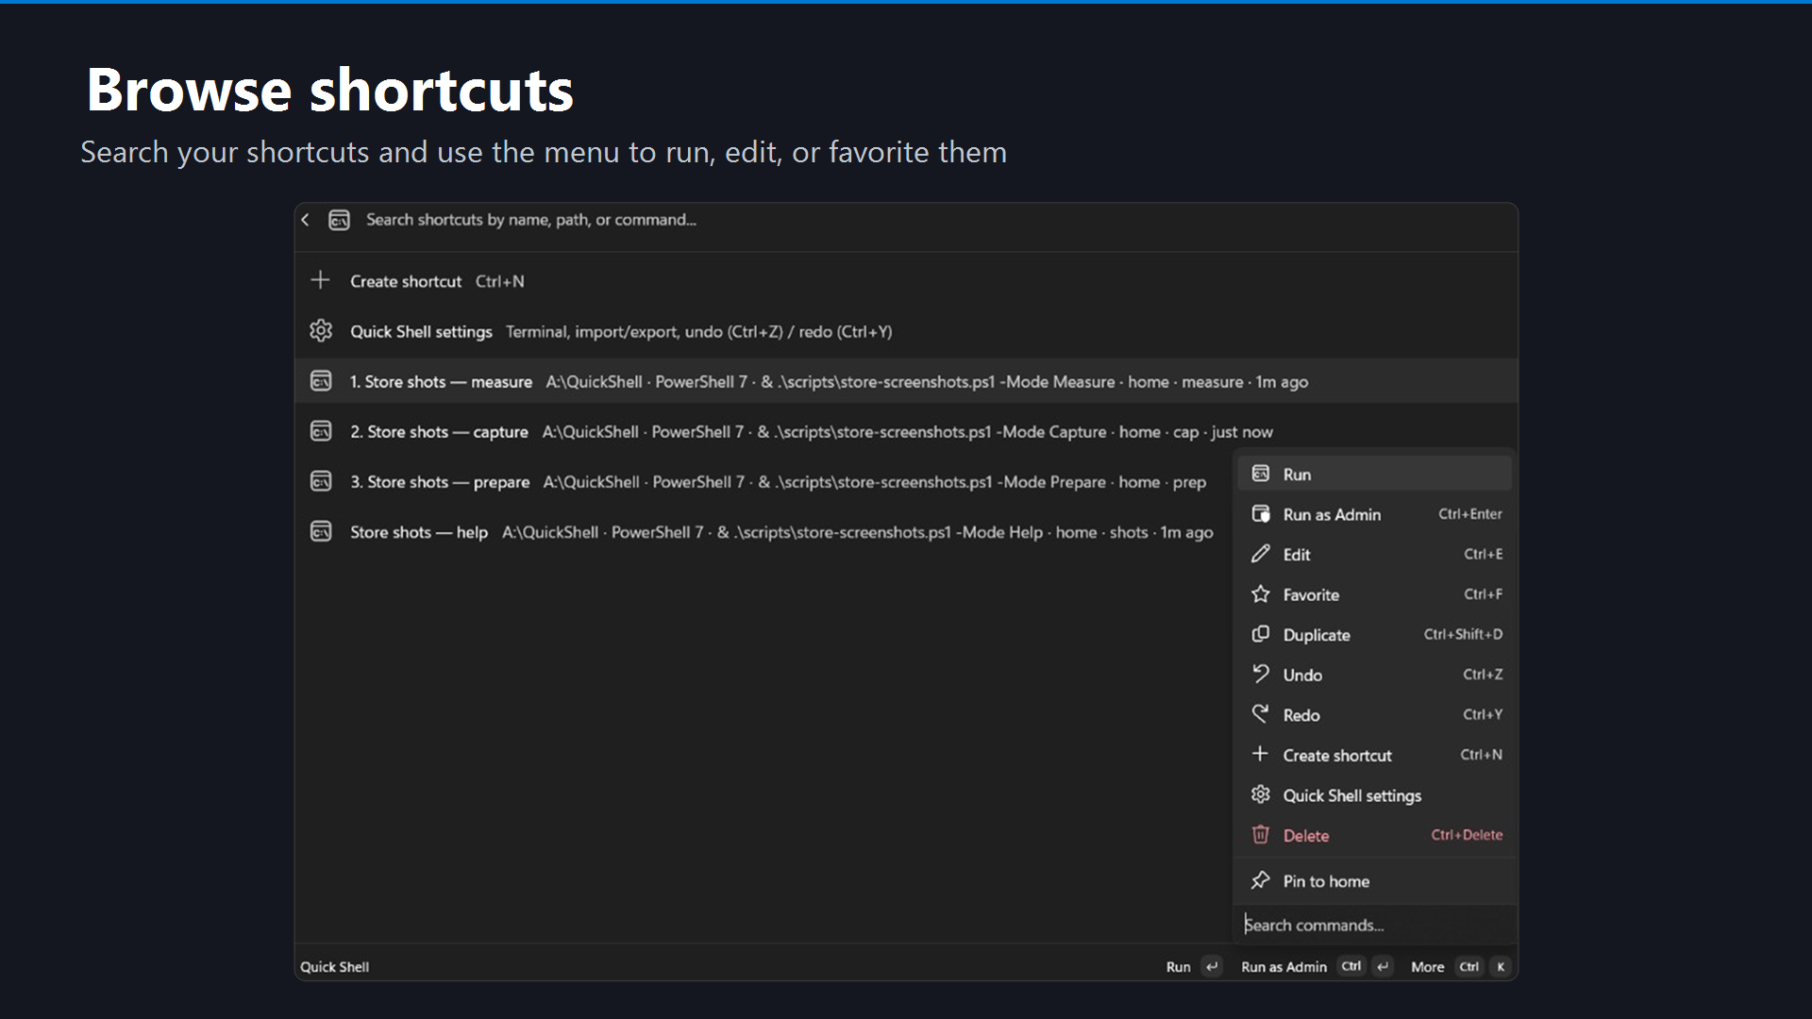The width and height of the screenshot is (1812, 1019).
Task: Select the 3. Store shots — prepare shortcut
Action: [x=764, y=481]
